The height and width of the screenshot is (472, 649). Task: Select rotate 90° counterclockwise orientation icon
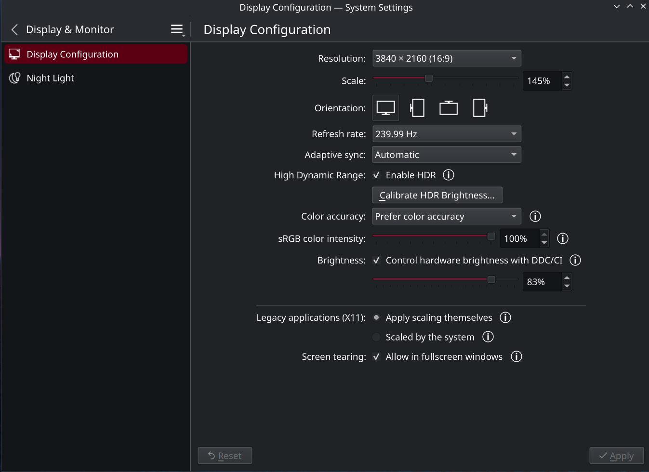point(417,108)
